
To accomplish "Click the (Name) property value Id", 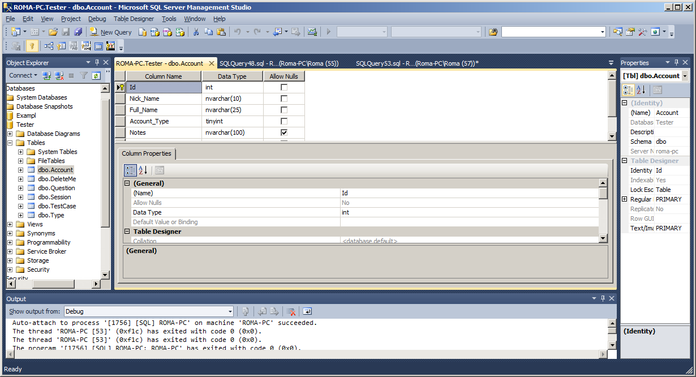I will pos(469,193).
